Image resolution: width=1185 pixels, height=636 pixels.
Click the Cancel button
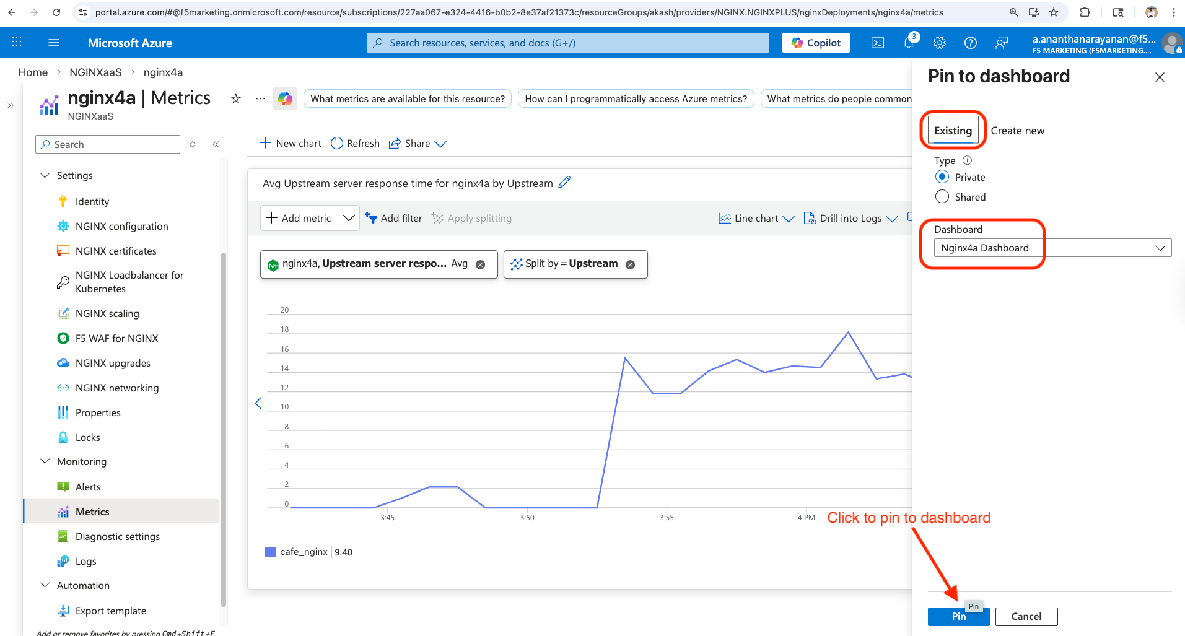pyautogui.click(x=1026, y=616)
